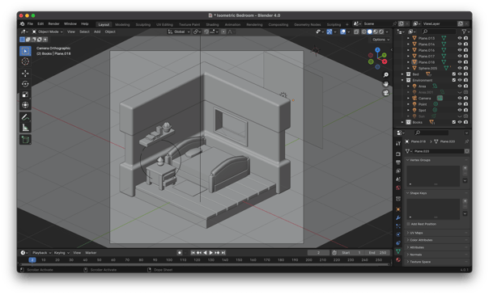Open the Object Mode dropdown

48,32
